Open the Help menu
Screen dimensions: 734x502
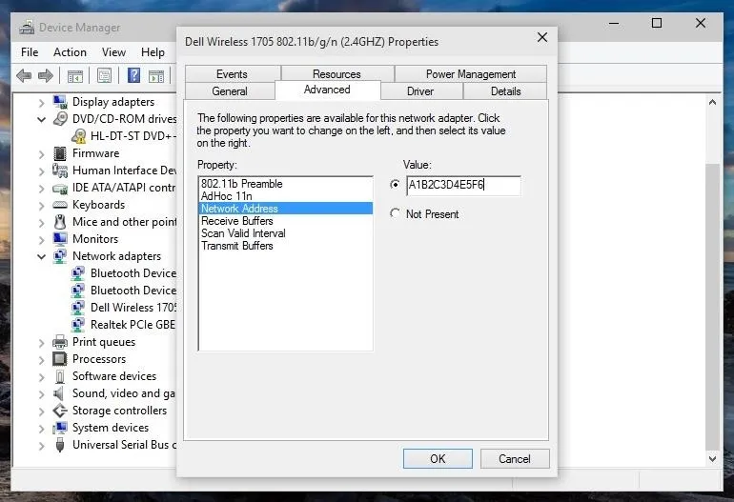(153, 52)
